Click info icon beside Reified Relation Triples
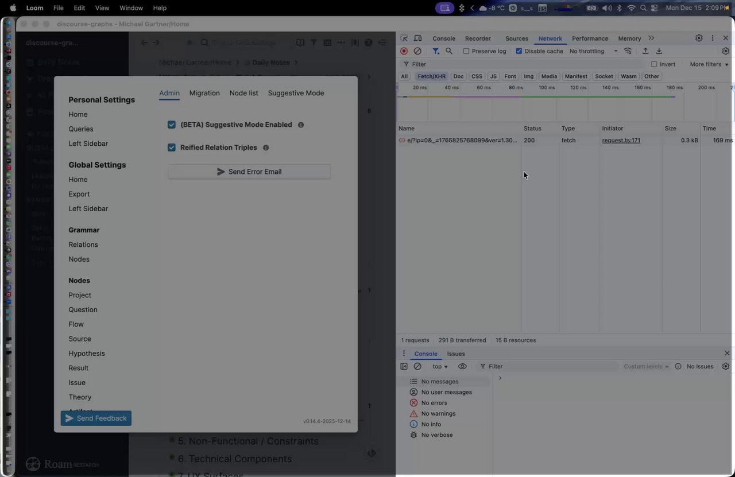The image size is (735, 477). tap(266, 148)
